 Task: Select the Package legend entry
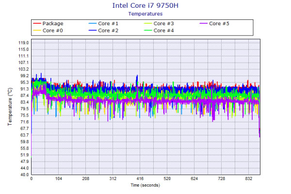[x=48, y=24]
